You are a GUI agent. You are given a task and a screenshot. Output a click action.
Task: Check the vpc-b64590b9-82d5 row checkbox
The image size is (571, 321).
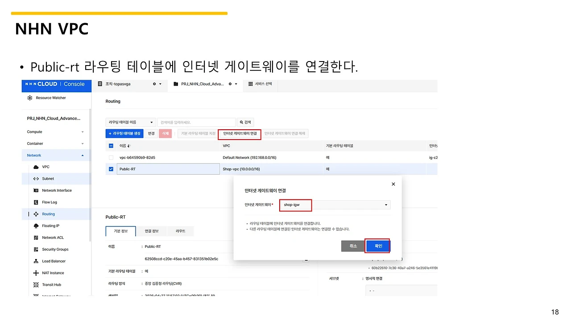pos(111,157)
